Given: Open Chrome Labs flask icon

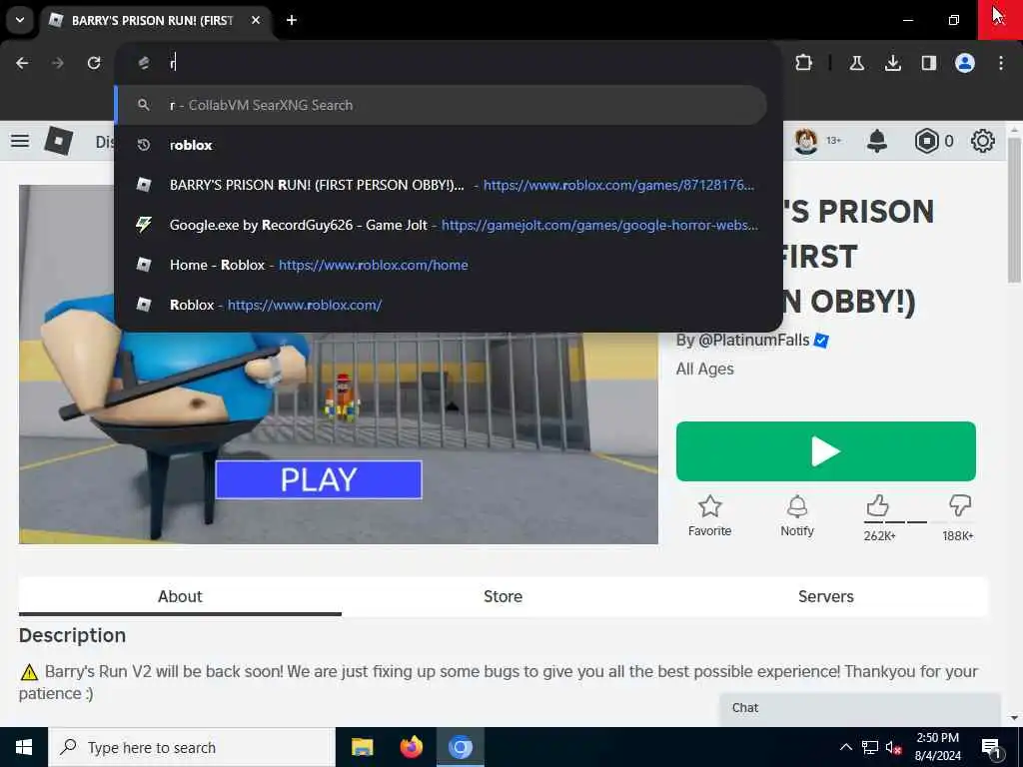Looking at the screenshot, I should pos(856,63).
